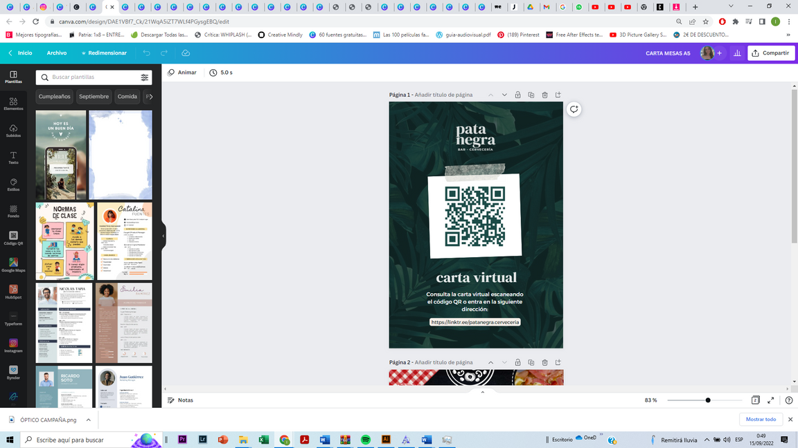This screenshot has height=448, width=798.
Task: Open the template search filters icon
Action: click(145, 77)
